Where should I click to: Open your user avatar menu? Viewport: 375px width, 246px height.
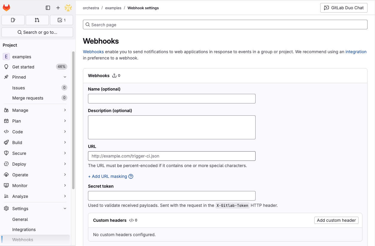coord(68,8)
